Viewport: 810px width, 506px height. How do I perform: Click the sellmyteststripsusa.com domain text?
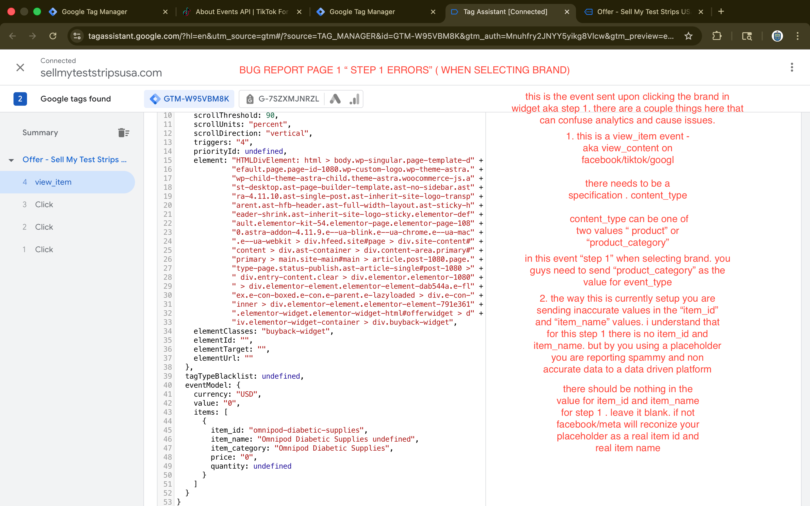[101, 73]
